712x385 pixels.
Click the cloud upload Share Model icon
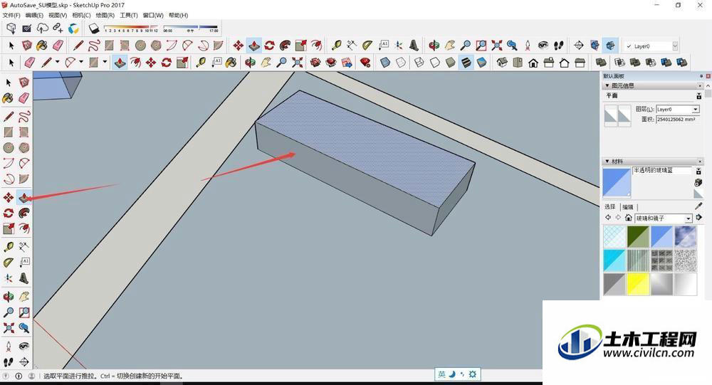pyautogui.click(x=42, y=28)
